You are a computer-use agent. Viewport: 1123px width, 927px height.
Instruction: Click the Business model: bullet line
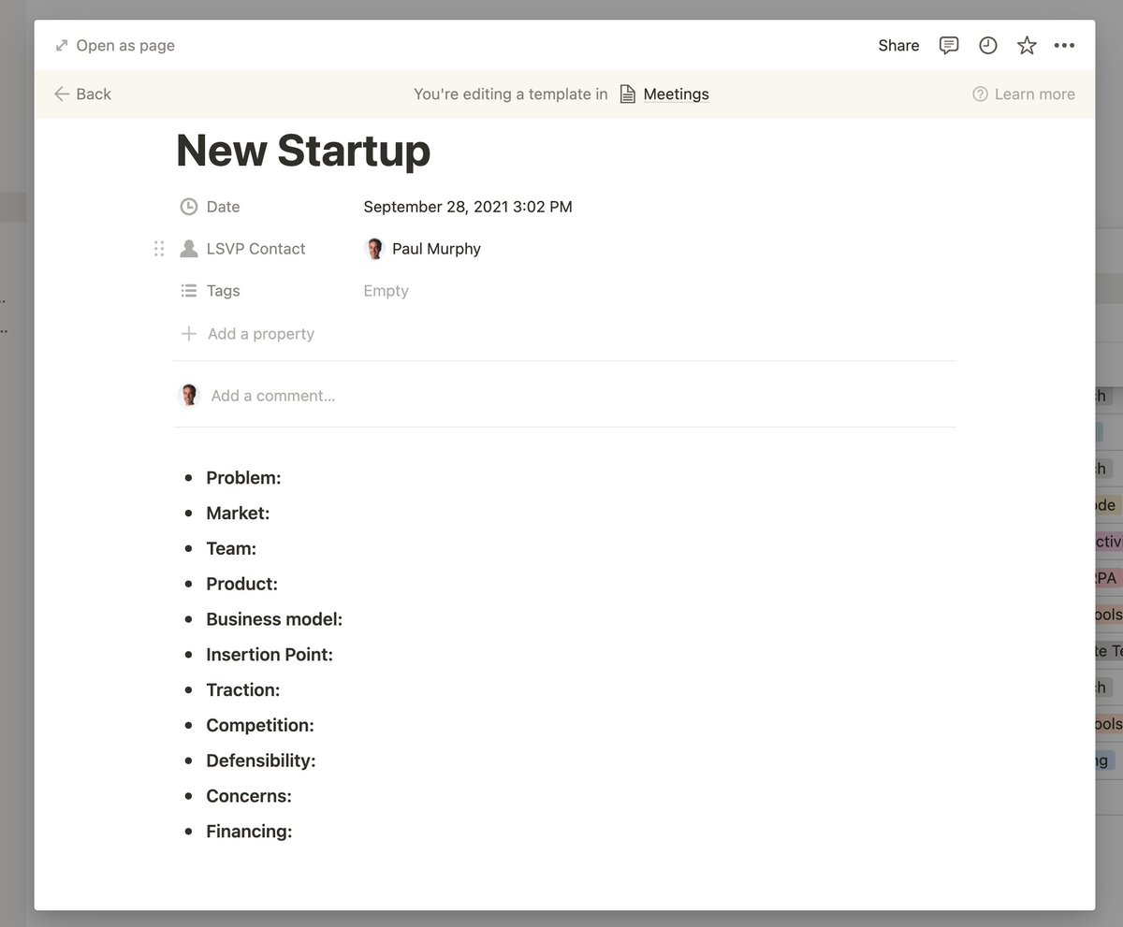(x=274, y=619)
